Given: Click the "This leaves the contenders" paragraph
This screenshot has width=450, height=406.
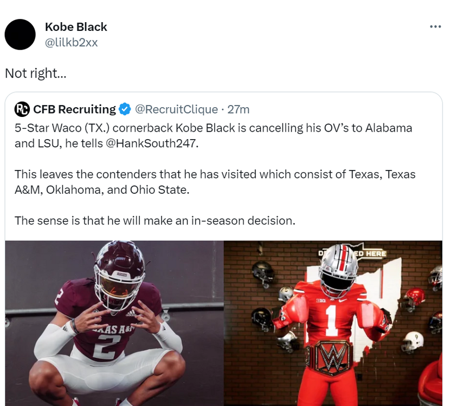Looking at the screenshot, I should [215, 182].
